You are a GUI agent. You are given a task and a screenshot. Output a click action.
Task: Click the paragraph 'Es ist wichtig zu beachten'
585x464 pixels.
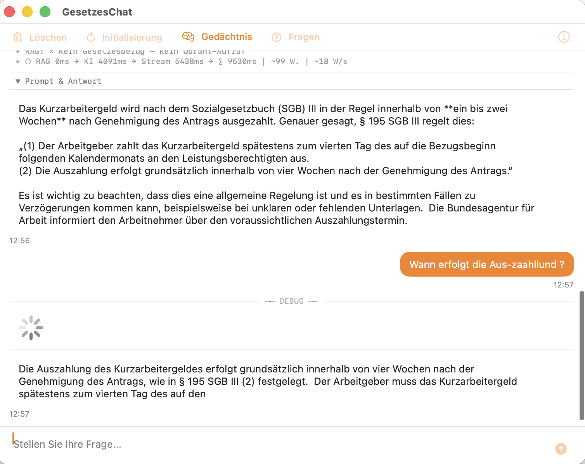[x=277, y=208]
